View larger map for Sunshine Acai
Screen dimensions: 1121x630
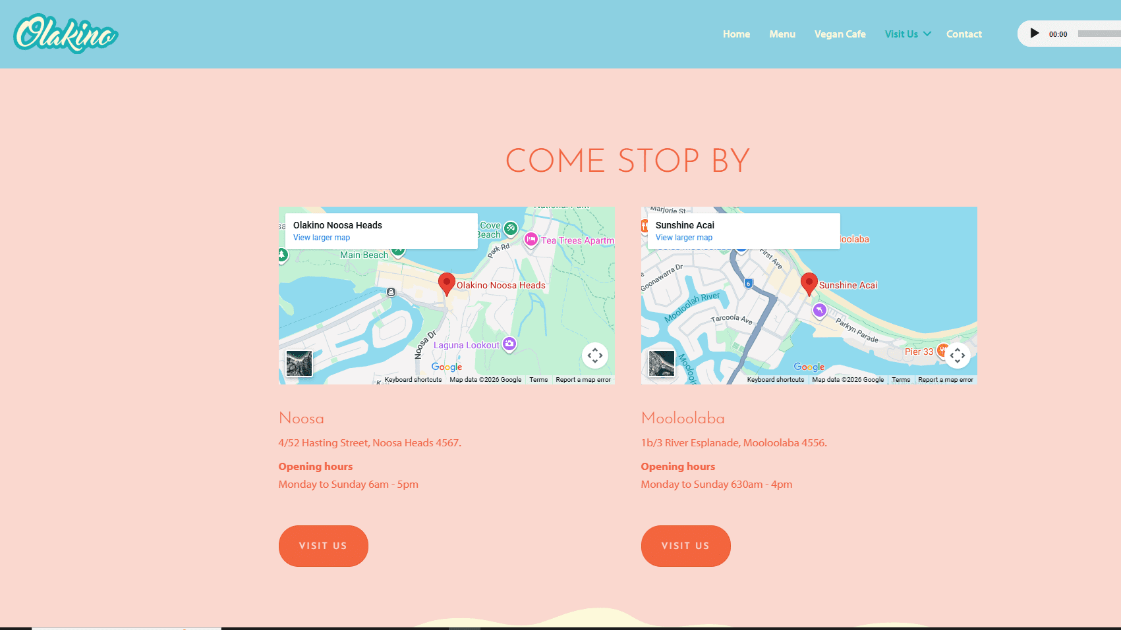tap(684, 238)
